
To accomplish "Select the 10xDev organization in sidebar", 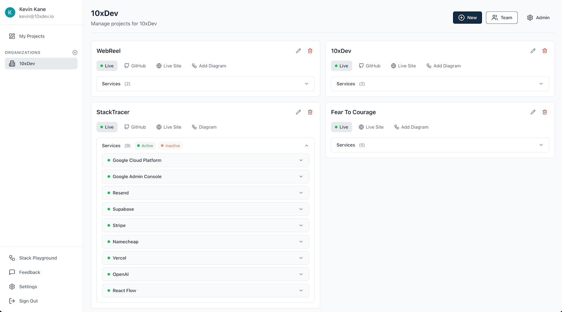I will click(41, 64).
